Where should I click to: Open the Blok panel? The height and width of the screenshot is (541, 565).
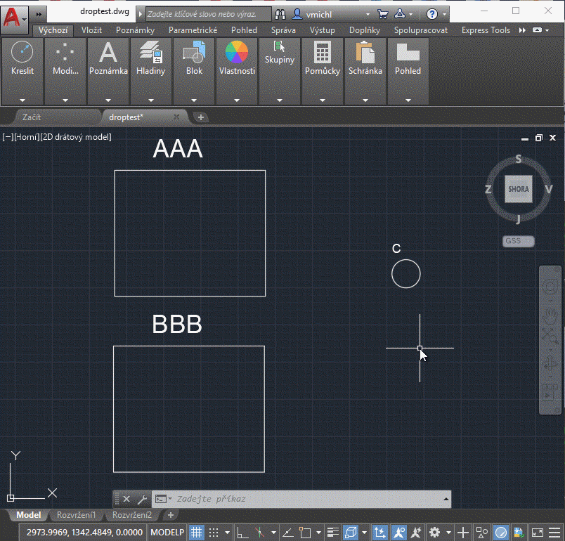tap(194, 58)
